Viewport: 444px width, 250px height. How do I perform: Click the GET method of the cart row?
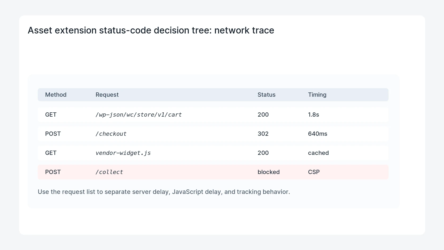[x=51, y=115]
